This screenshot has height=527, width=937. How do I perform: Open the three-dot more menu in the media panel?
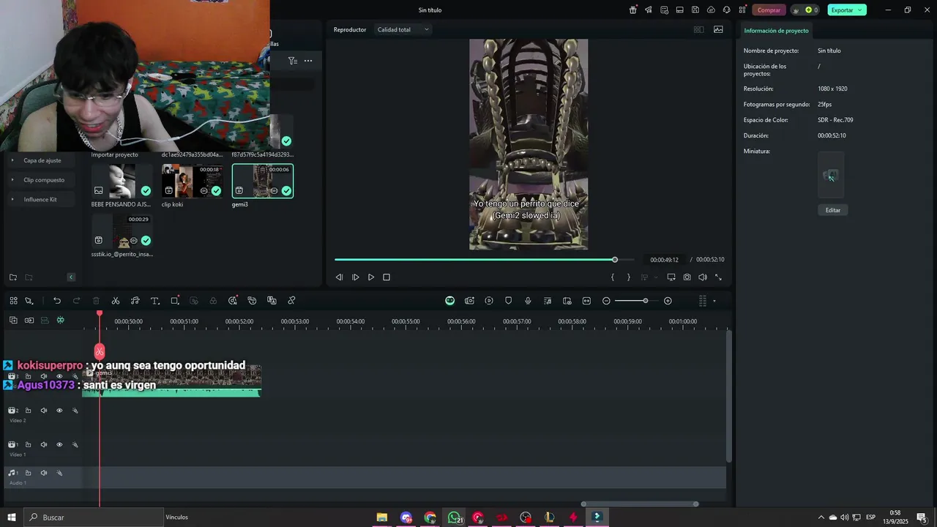[308, 61]
